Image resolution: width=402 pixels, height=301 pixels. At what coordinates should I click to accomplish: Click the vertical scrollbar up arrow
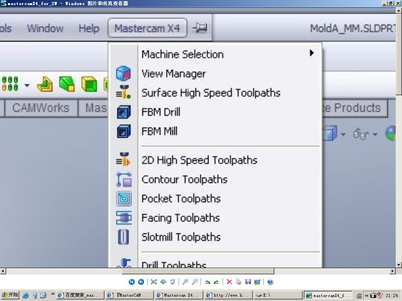399,11
